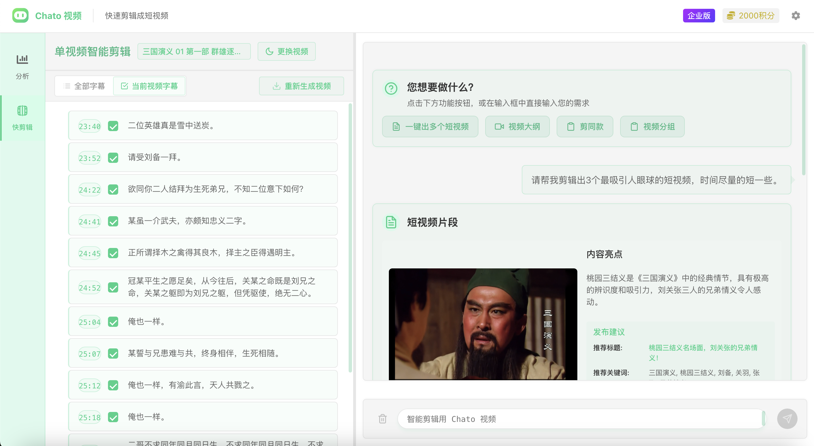Uncheck subtitle at 24:22
This screenshot has width=814, height=446.
113,190
